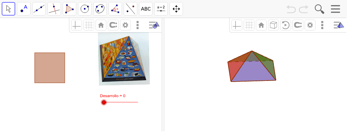Select the ABC Text tool
347x132 pixels.
coord(146,9)
